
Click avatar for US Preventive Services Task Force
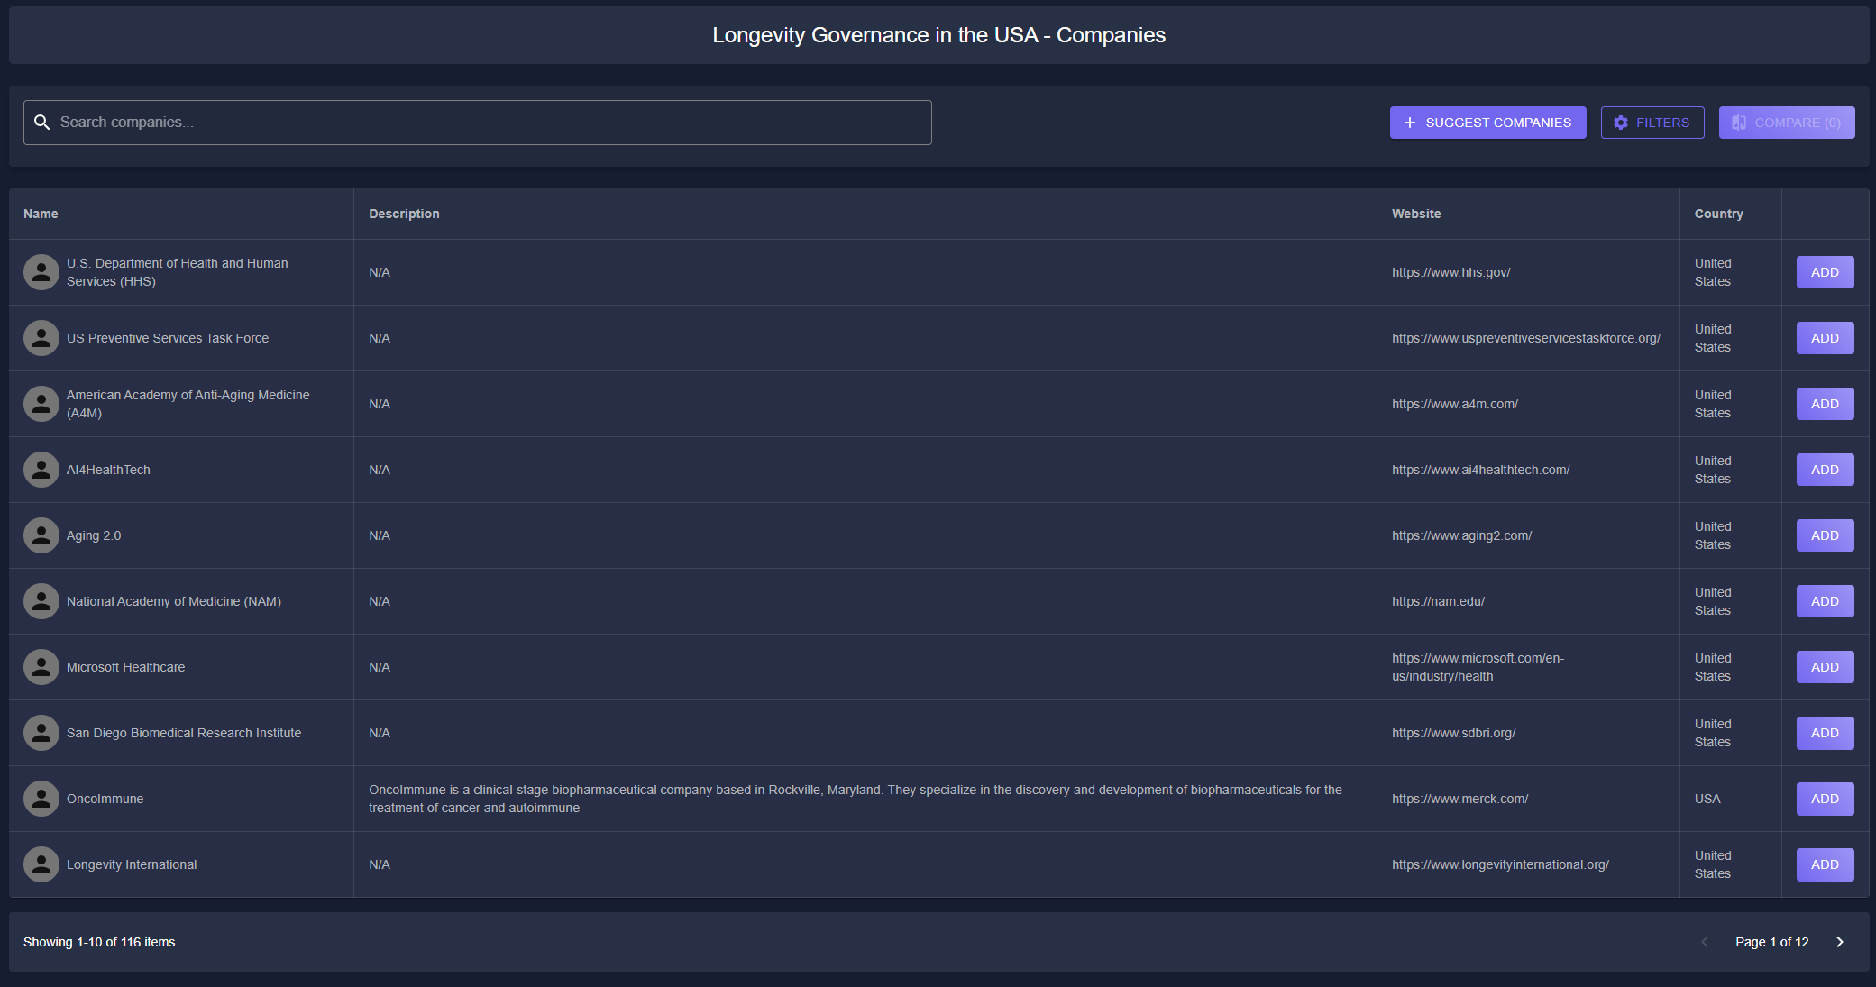pyautogui.click(x=41, y=338)
